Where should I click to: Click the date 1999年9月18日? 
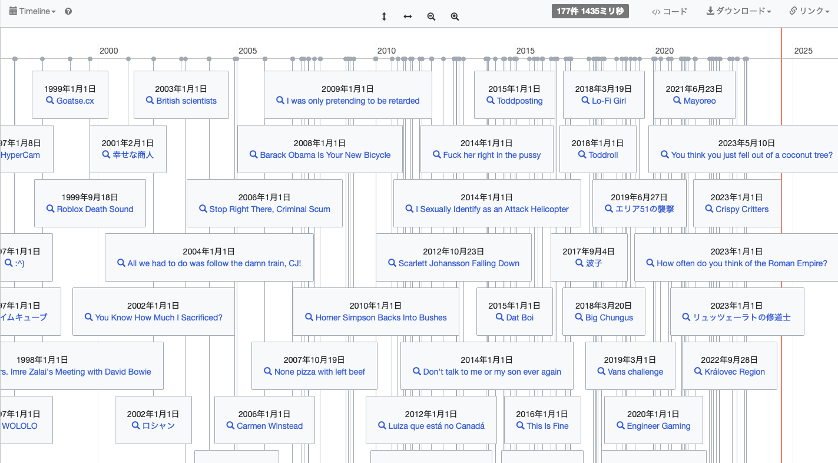click(90, 197)
